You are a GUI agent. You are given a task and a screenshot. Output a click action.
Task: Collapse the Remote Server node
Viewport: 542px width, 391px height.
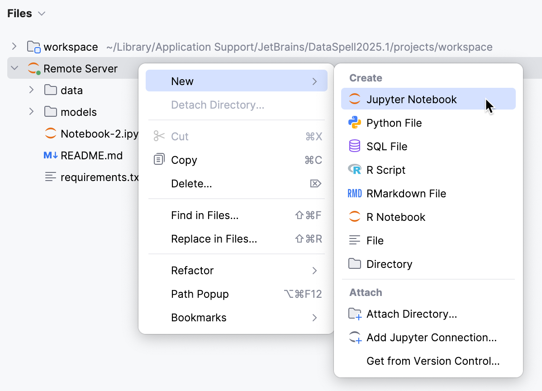coord(14,68)
